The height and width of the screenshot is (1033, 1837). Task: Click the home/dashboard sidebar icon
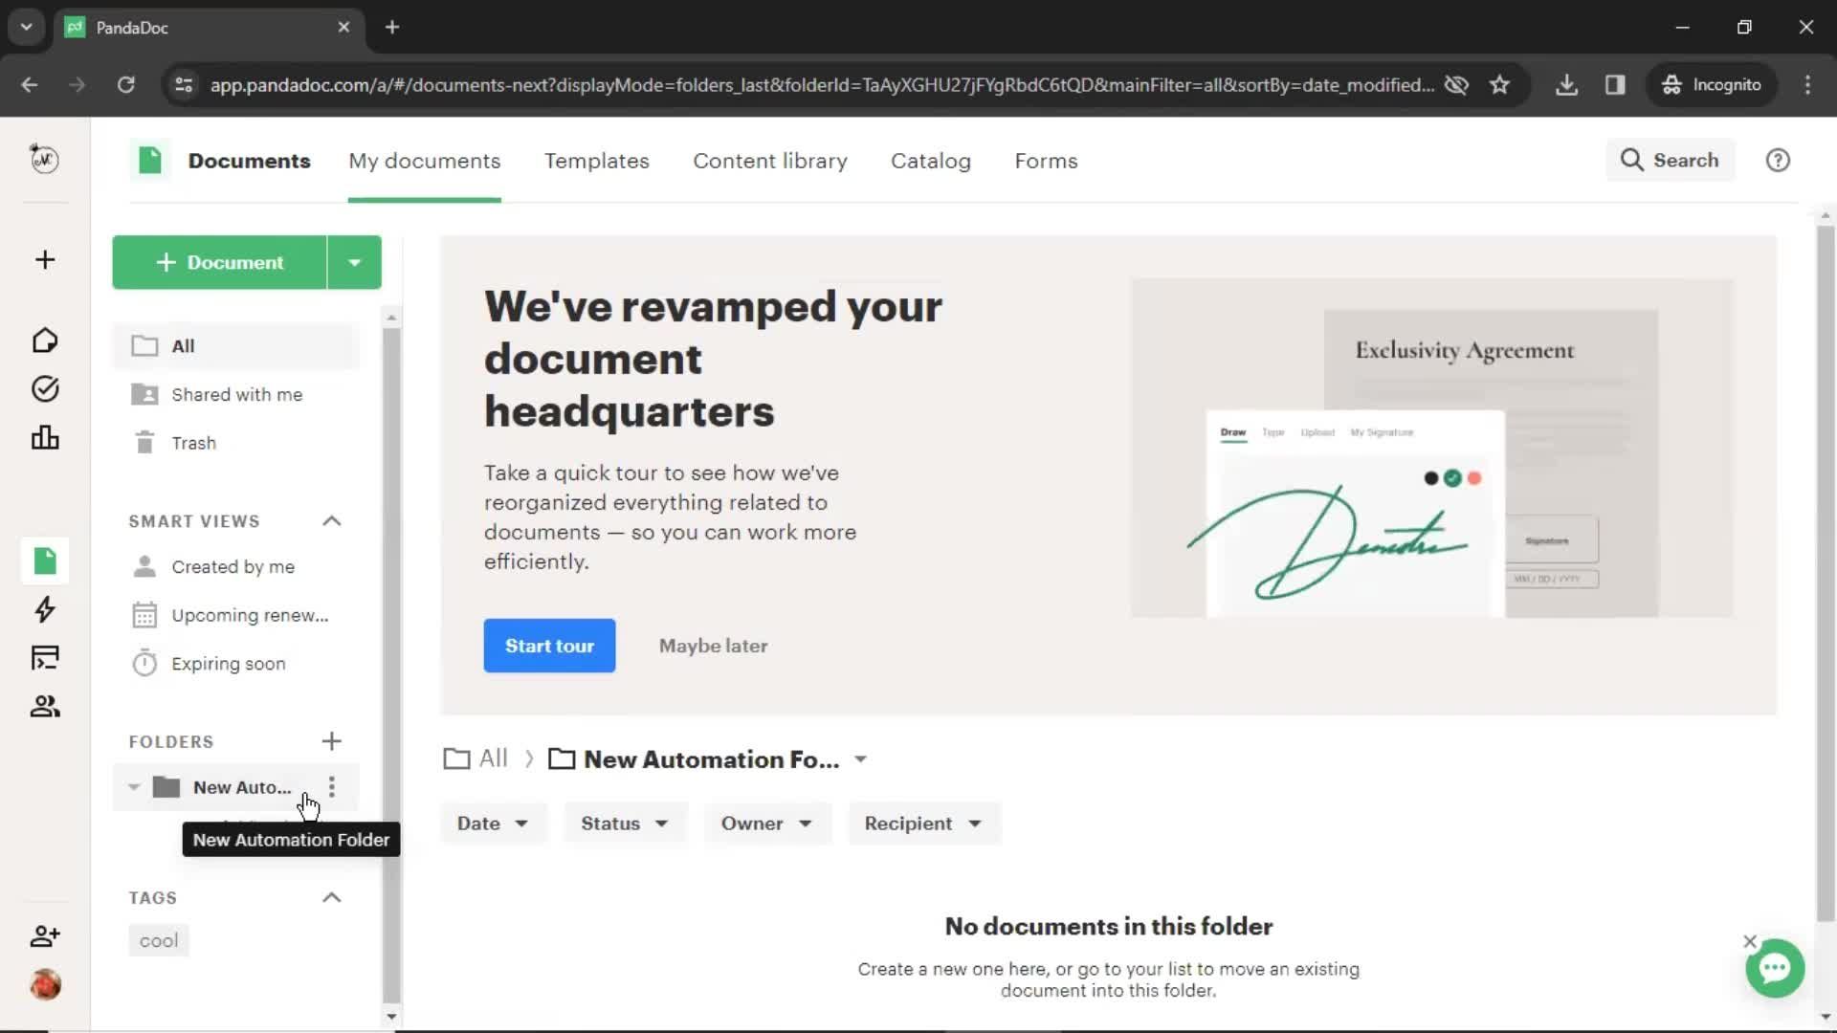coord(45,338)
